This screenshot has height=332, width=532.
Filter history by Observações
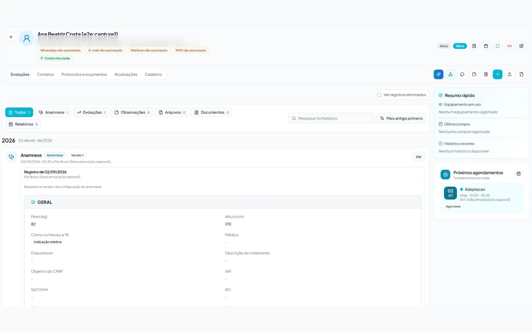(x=132, y=113)
